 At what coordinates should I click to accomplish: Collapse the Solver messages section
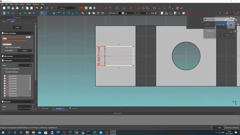[x=32, y=33]
